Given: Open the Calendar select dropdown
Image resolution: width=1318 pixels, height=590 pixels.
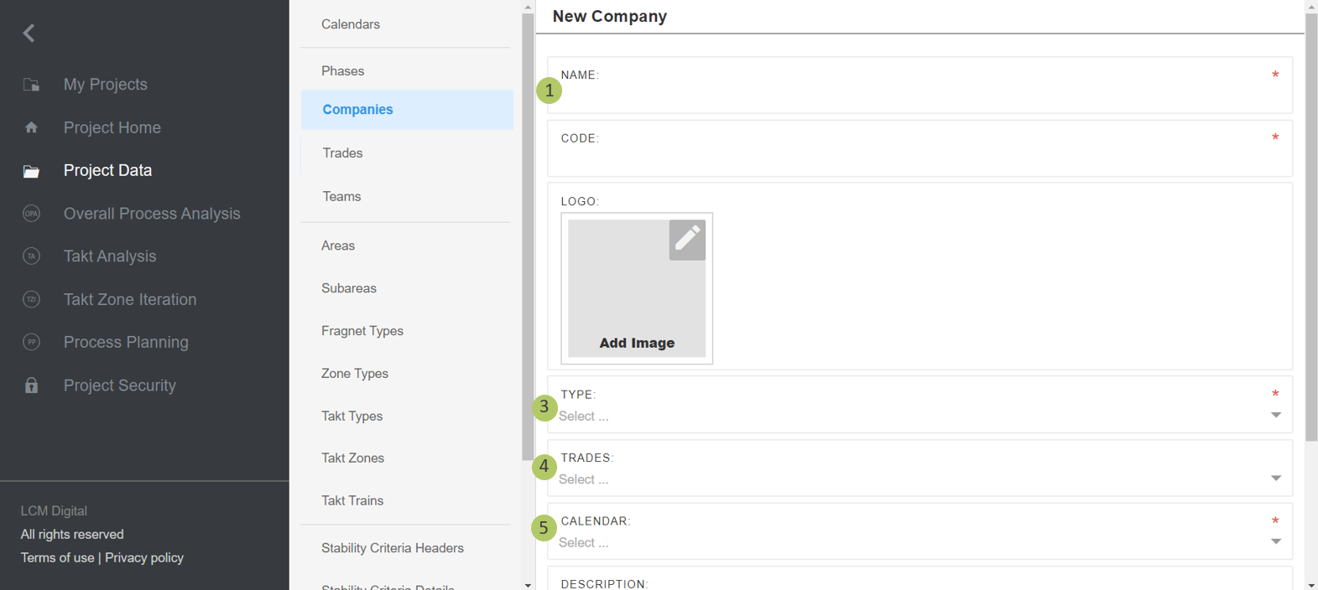Looking at the screenshot, I should 919,542.
